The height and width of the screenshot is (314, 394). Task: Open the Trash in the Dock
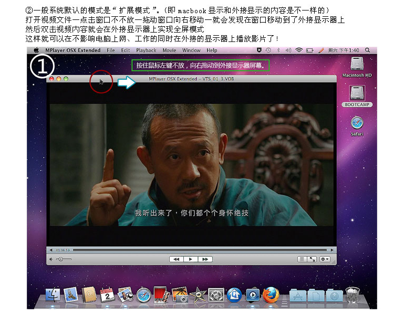click(x=353, y=295)
